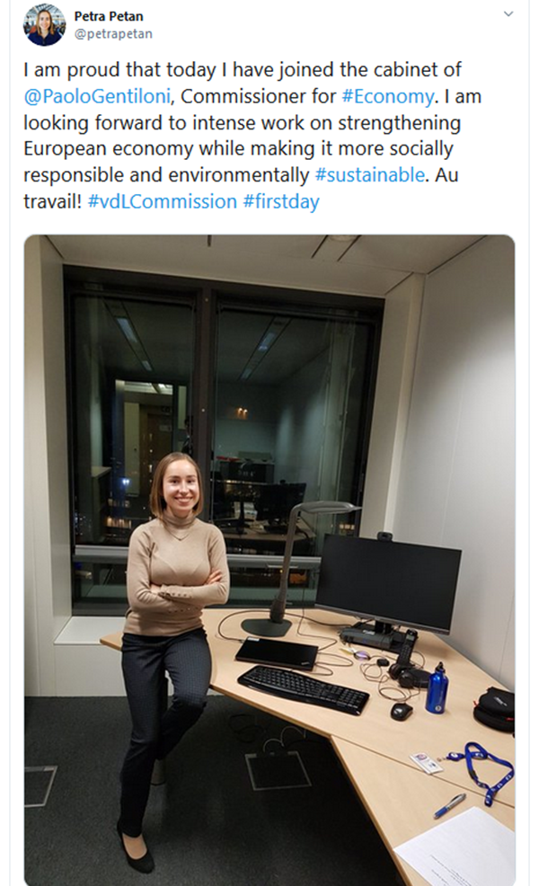
Task: Click the tweet text starting 'I am proud'
Action: point(252,136)
